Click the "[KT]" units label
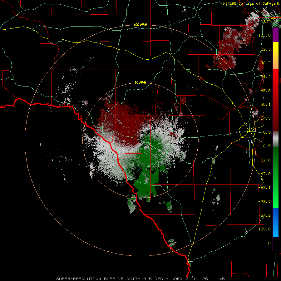 267,22
